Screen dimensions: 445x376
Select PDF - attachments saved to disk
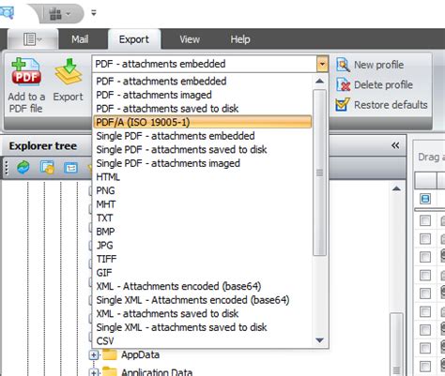pos(202,109)
